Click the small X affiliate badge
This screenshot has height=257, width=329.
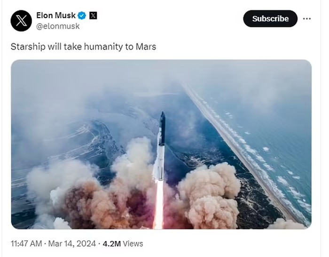tap(93, 16)
